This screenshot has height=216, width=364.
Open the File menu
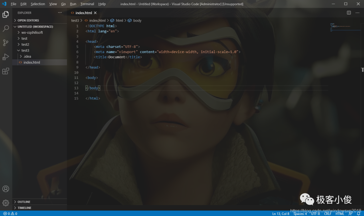(x=13, y=4)
